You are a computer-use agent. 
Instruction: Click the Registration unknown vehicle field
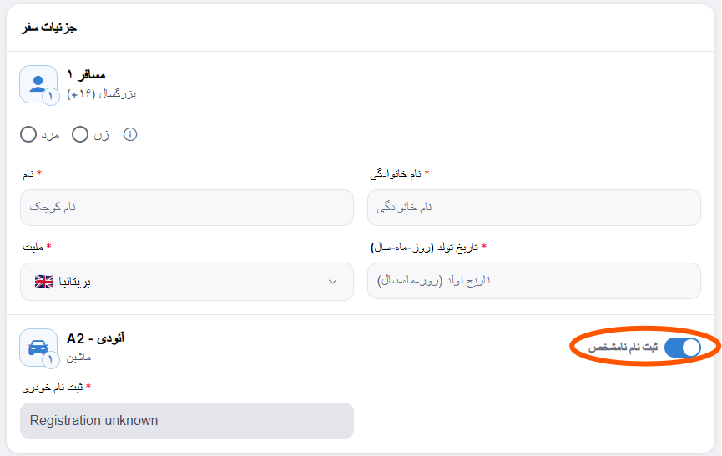point(187,421)
